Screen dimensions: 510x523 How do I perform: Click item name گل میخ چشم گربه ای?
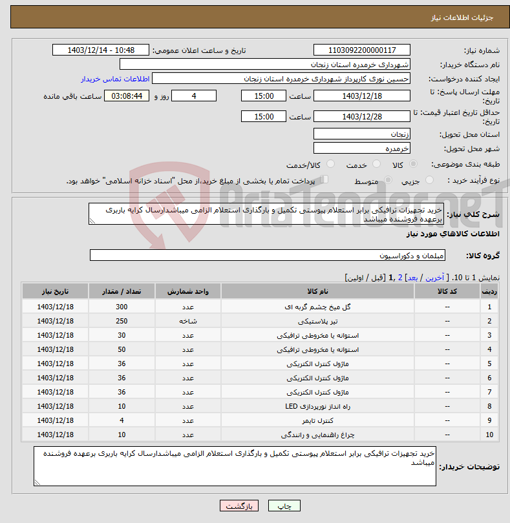[x=317, y=307]
